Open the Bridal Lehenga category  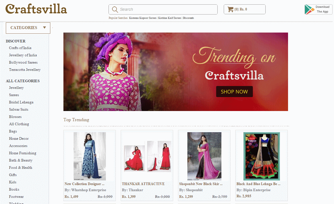[21, 102]
